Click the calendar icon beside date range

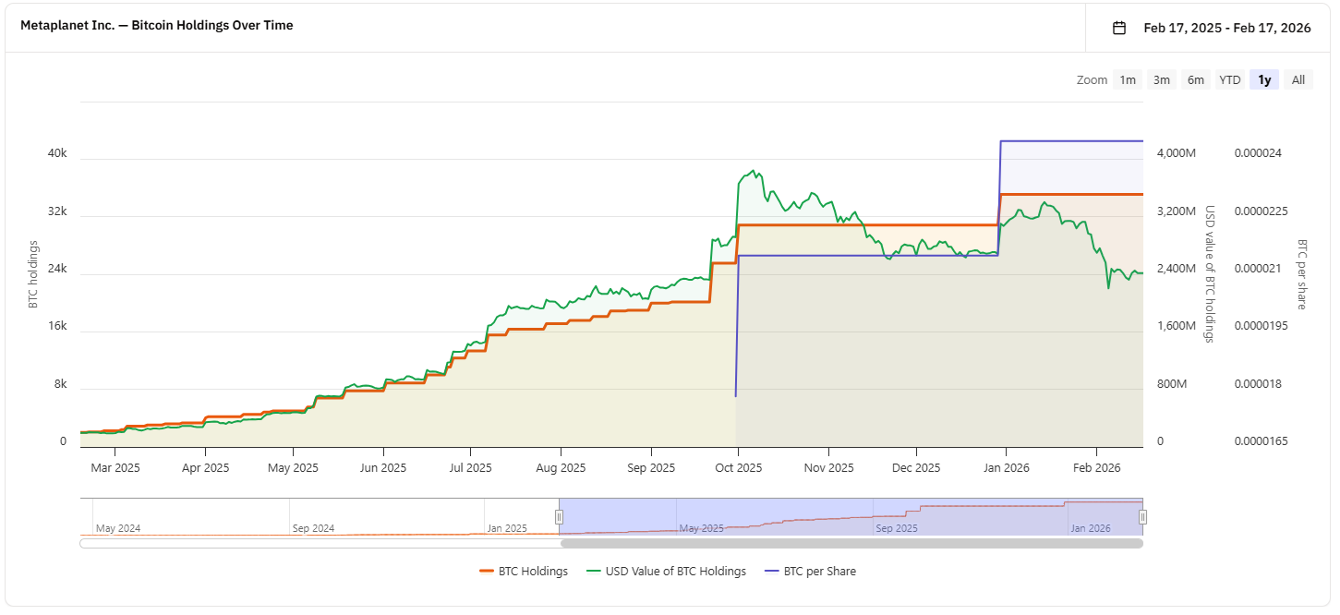coord(1119,28)
